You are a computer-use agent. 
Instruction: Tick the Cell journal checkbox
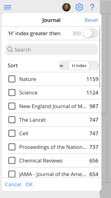[x=12, y=133]
